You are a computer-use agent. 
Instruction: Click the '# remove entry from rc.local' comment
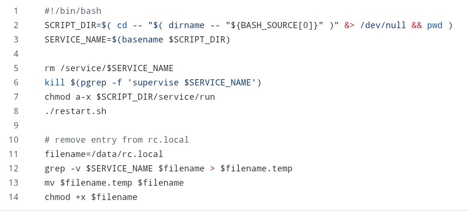coord(116,139)
